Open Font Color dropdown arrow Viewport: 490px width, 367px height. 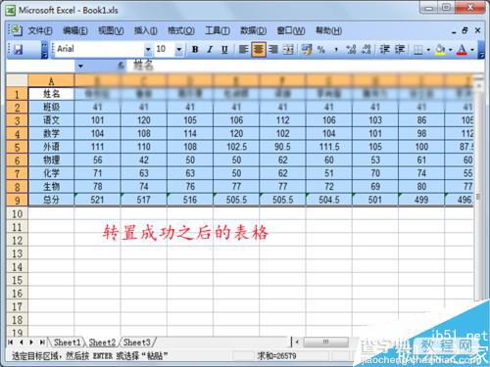click(472, 50)
